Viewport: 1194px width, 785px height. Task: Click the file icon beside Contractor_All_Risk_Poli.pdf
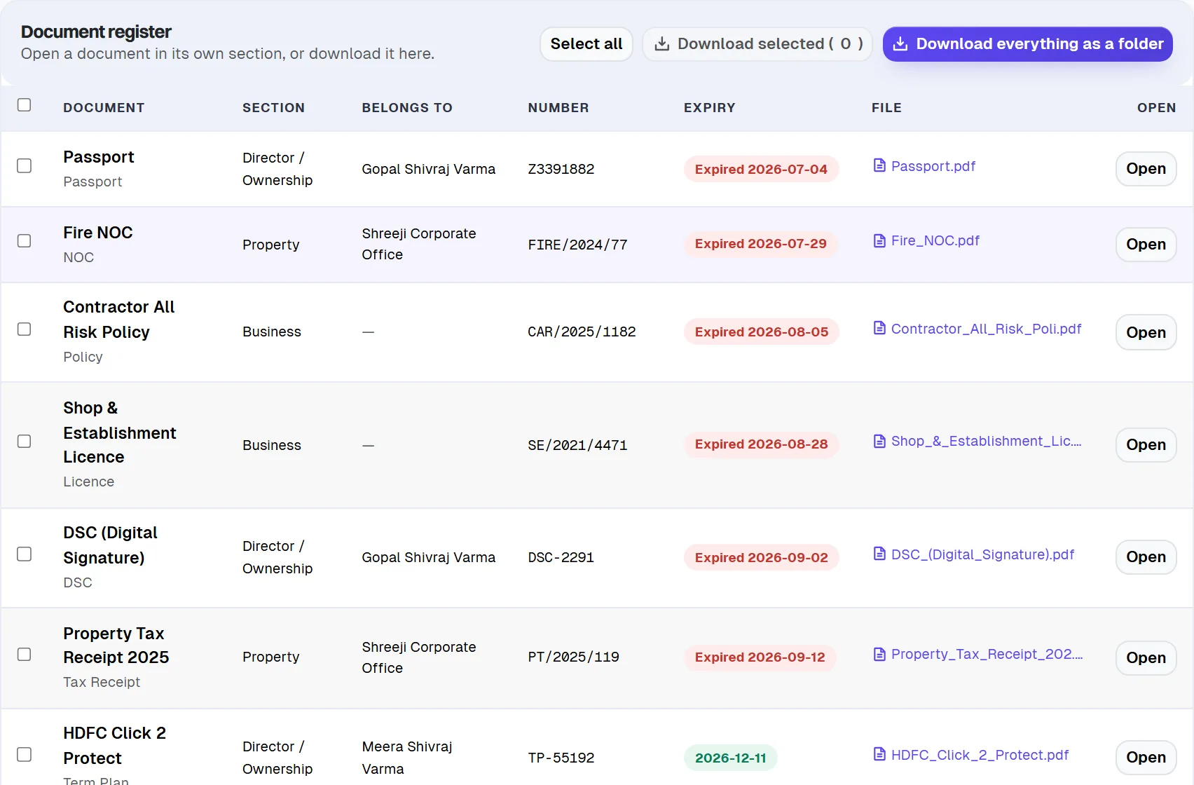click(x=879, y=328)
